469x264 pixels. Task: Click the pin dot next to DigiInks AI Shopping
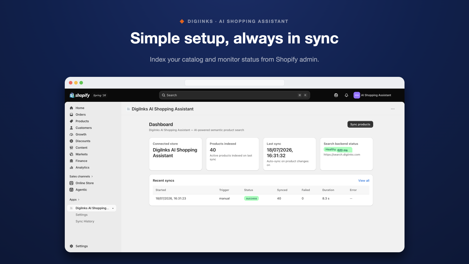click(x=113, y=208)
